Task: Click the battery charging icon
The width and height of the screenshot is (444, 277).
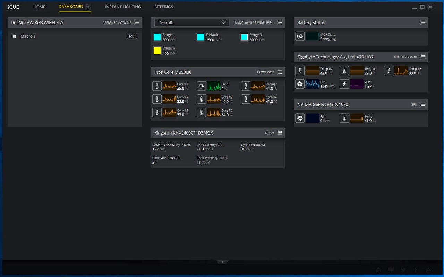Action: pyautogui.click(x=300, y=36)
